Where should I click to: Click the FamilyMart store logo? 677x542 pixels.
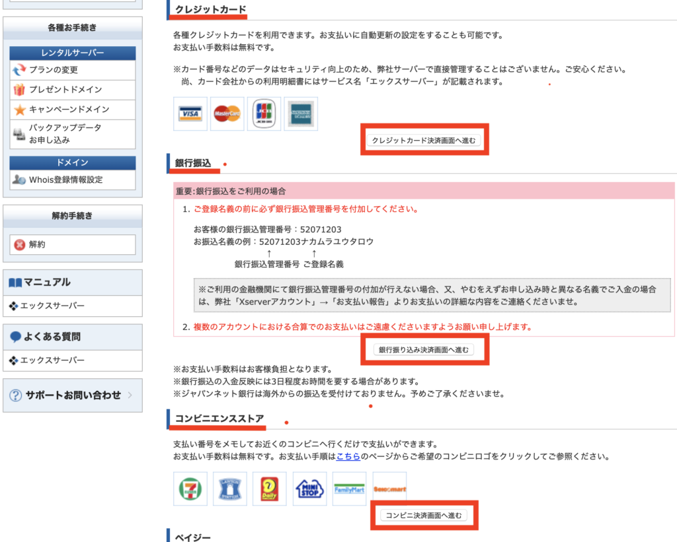(x=349, y=489)
